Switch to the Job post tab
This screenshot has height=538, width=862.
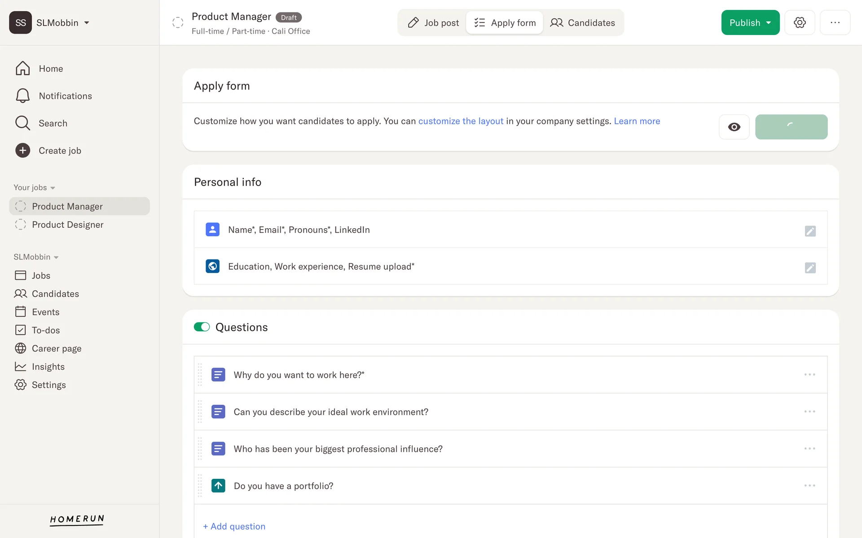(x=433, y=22)
